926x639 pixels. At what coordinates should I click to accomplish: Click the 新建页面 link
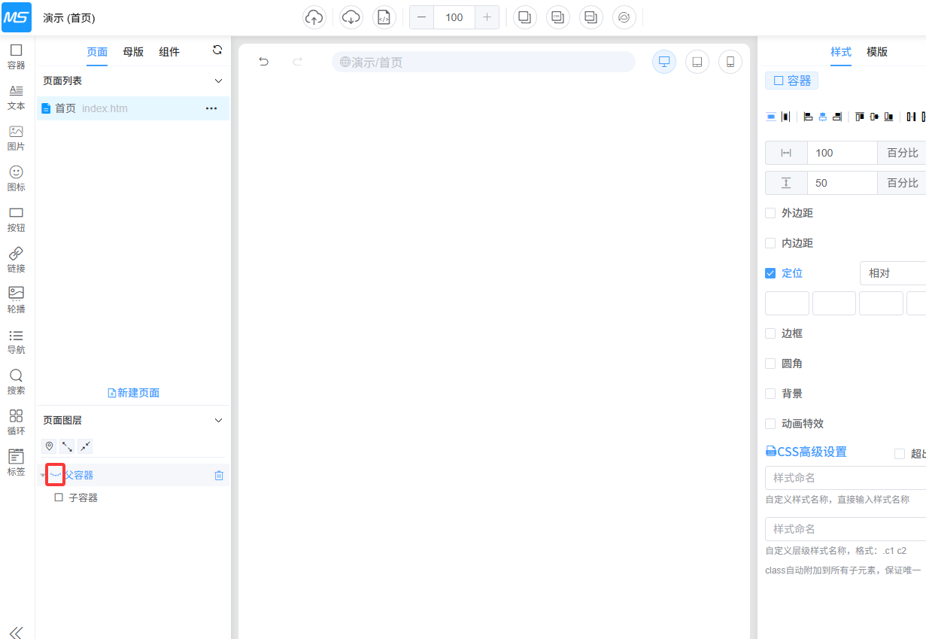tap(134, 393)
